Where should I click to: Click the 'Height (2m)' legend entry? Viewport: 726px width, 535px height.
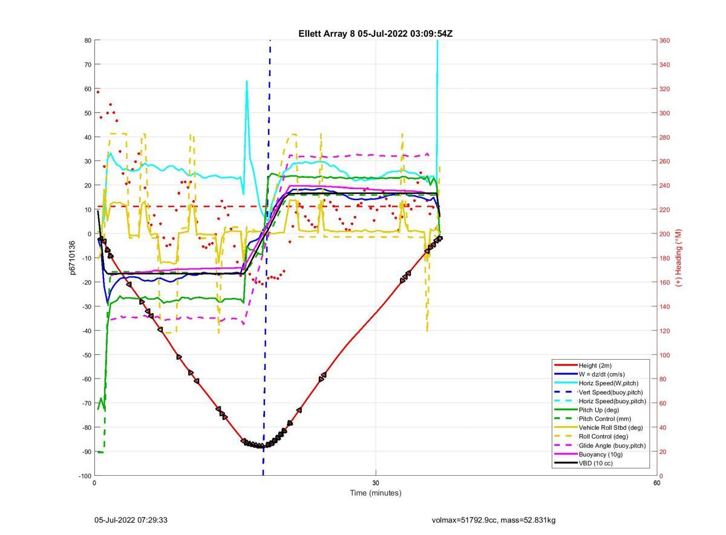(595, 366)
